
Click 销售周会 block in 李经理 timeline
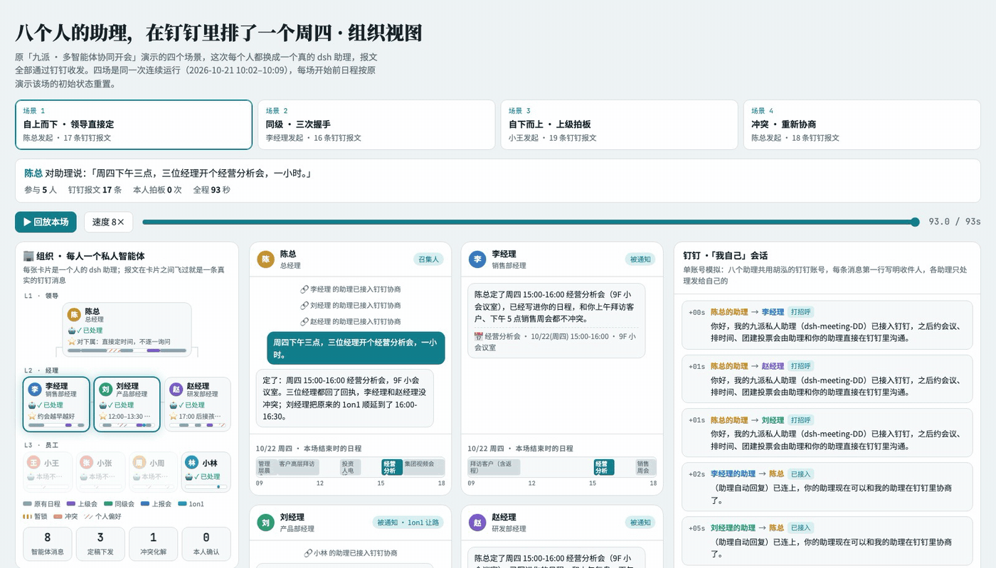click(x=645, y=467)
